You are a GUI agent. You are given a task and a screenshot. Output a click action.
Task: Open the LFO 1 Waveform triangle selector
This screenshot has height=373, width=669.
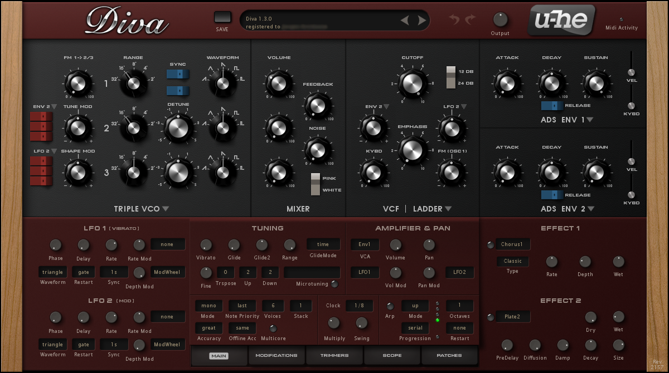pyautogui.click(x=53, y=272)
